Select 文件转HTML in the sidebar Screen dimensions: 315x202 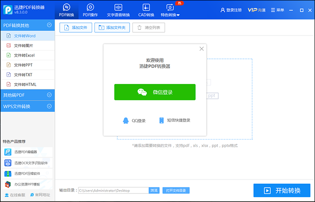point(27,84)
